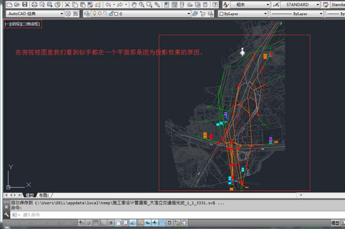The width and height of the screenshot is (345, 229).
Task: Launch the QuickCalc calculator icon
Action: click(x=205, y=5)
